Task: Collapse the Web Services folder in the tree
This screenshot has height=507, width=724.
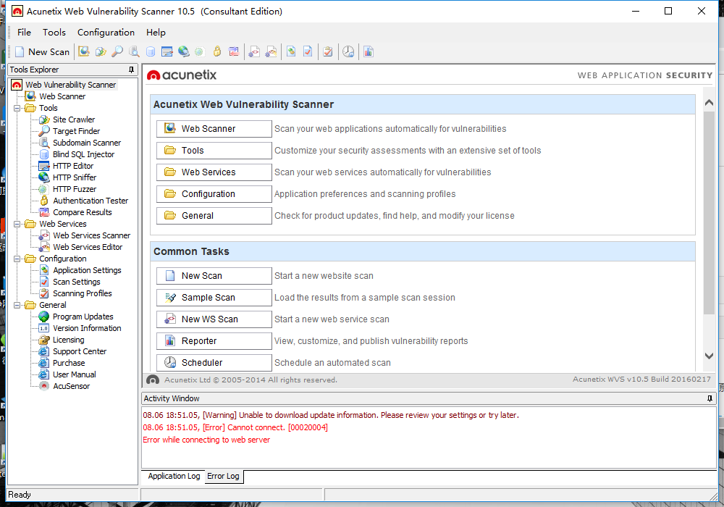Action: pos(17,224)
